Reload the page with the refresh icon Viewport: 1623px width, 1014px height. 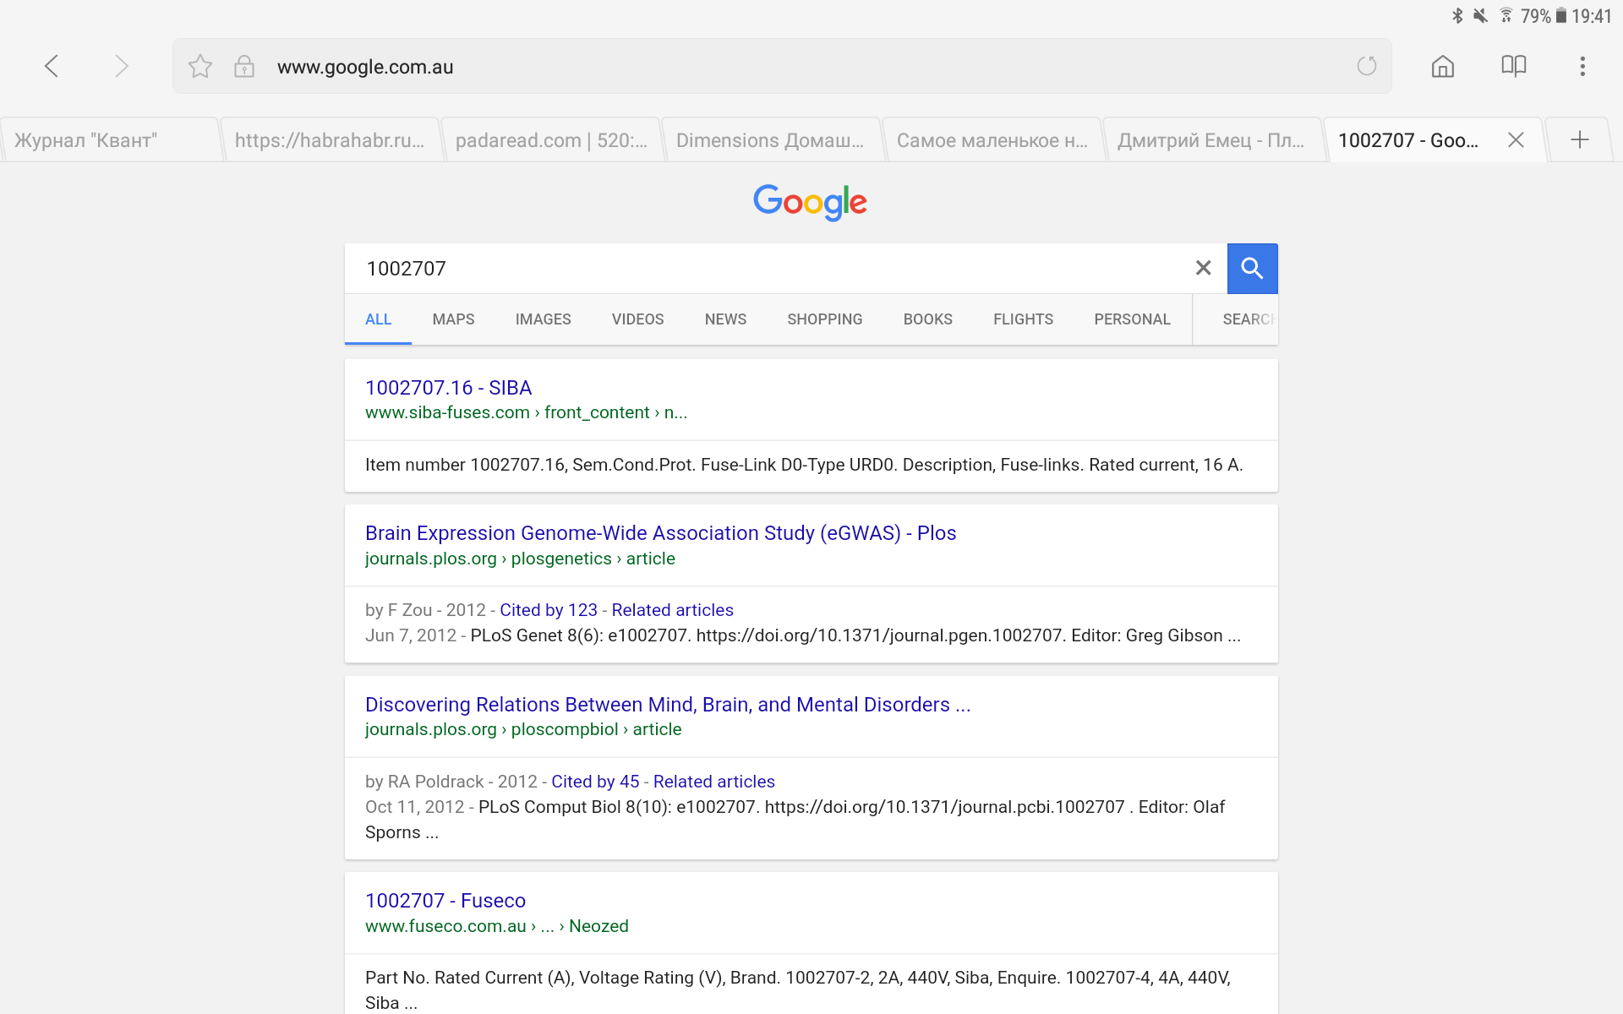[x=1366, y=66]
